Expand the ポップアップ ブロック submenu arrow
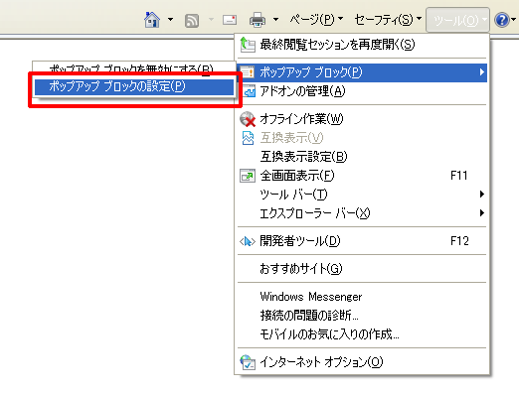This screenshot has width=519, height=395. point(482,72)
